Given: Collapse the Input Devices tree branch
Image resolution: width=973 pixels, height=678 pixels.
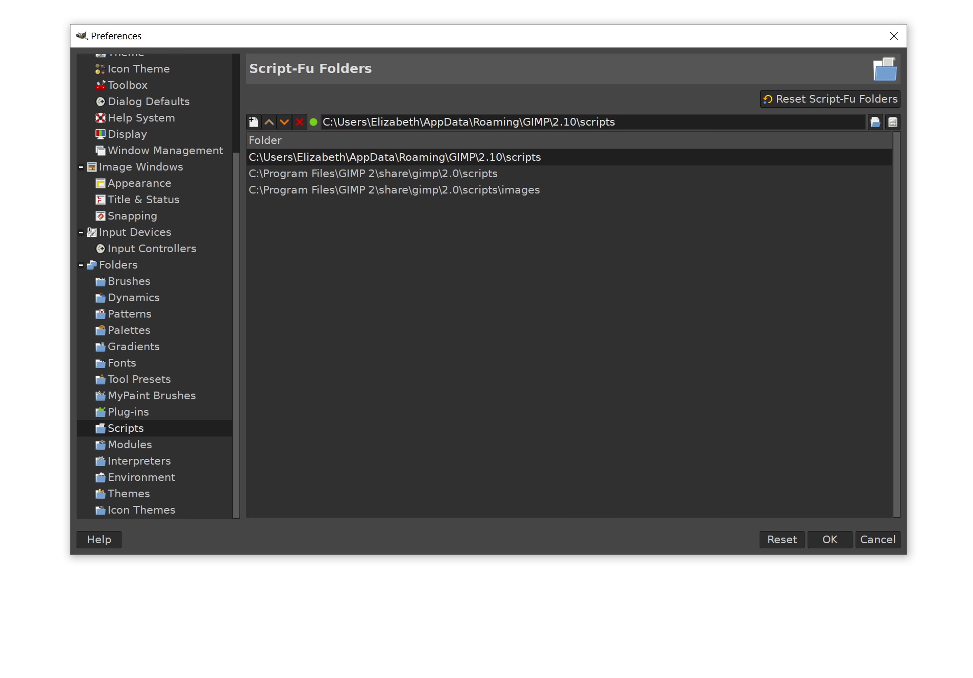Looking at the screenshot, I should (81, 232).
